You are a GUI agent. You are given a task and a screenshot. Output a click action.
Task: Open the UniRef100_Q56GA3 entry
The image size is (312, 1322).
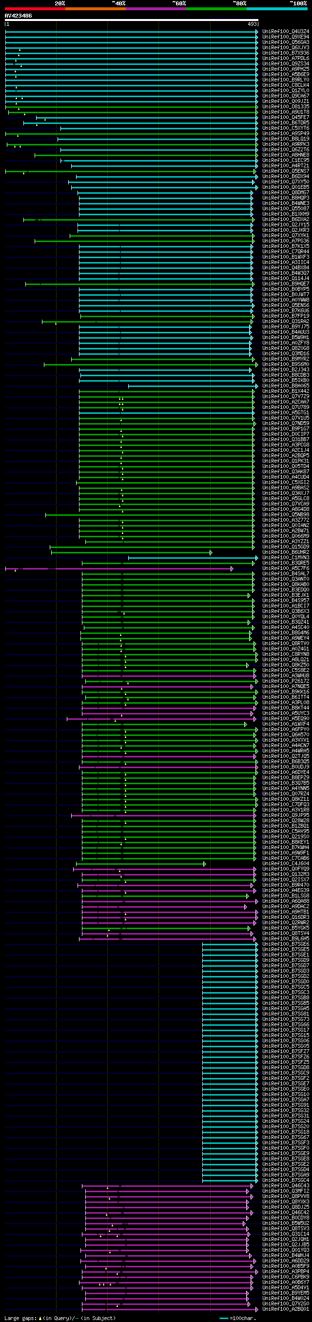coord(285,42)
